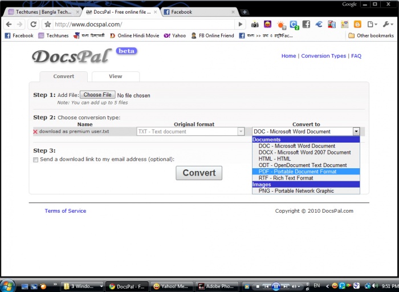Open the blue C extension with badge 2
The image size is (399, 292).
[294, 25]
